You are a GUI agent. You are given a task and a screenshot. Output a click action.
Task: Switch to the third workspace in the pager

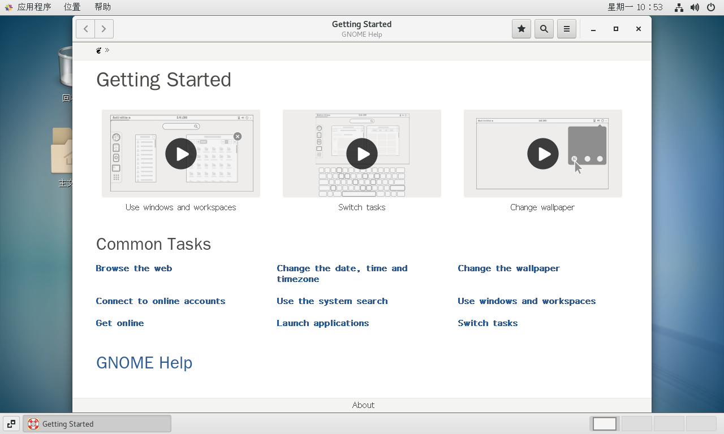669,424
